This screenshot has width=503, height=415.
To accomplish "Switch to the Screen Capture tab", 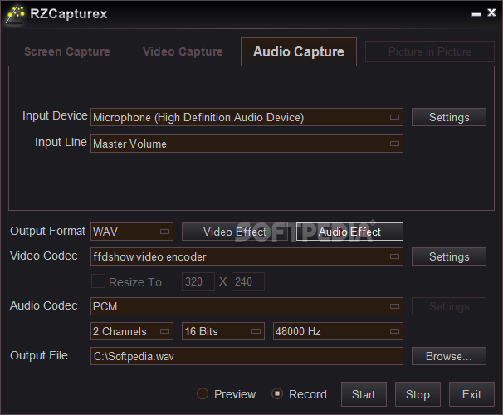I will pos(67,51).
